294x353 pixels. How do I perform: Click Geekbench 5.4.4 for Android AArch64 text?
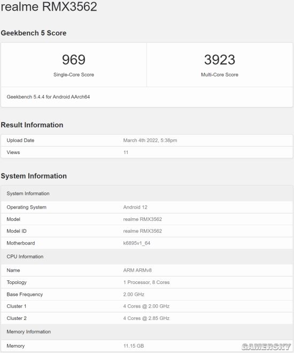point(48,97)
